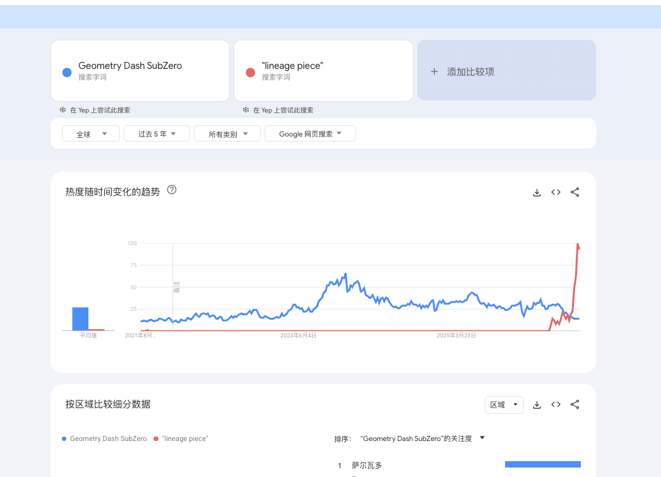Click the vertical note marker line on chart
Image resolution: width=661 pixels, height=477 pixels.
(172, 287)
